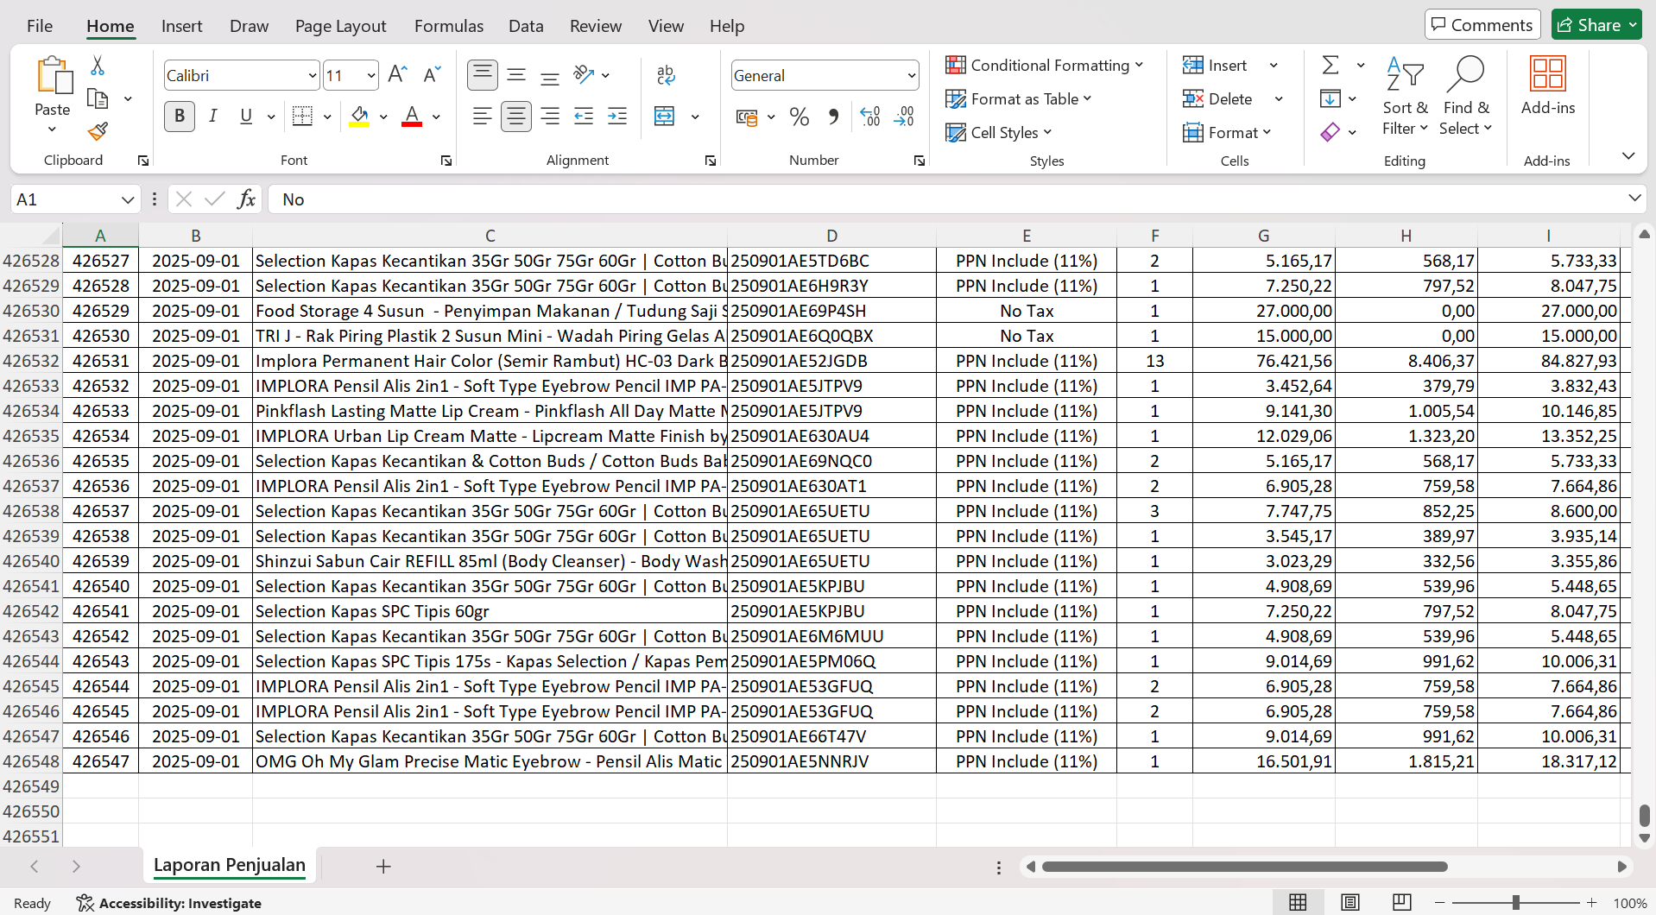Click the horizontal scrollbar thumb
This screenshot has width=1656, height=915.
(1244, 867)
